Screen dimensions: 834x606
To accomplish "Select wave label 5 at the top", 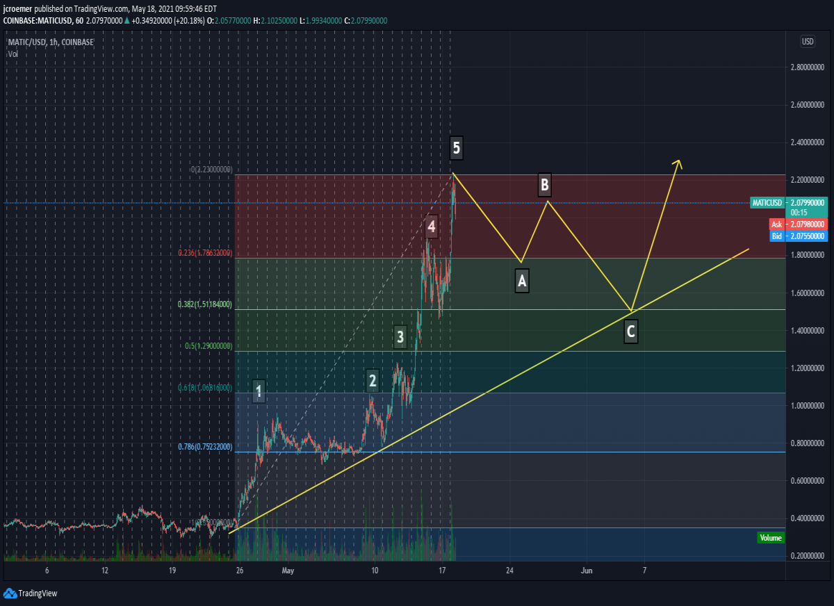I will coord(457,147).
